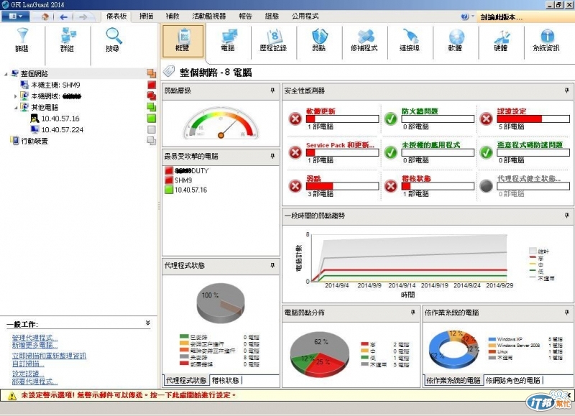The height and width of the screenshot is (416, 575).
Task: Click the green check beside 未授權的應用程式
Action: tap(391, 152)
